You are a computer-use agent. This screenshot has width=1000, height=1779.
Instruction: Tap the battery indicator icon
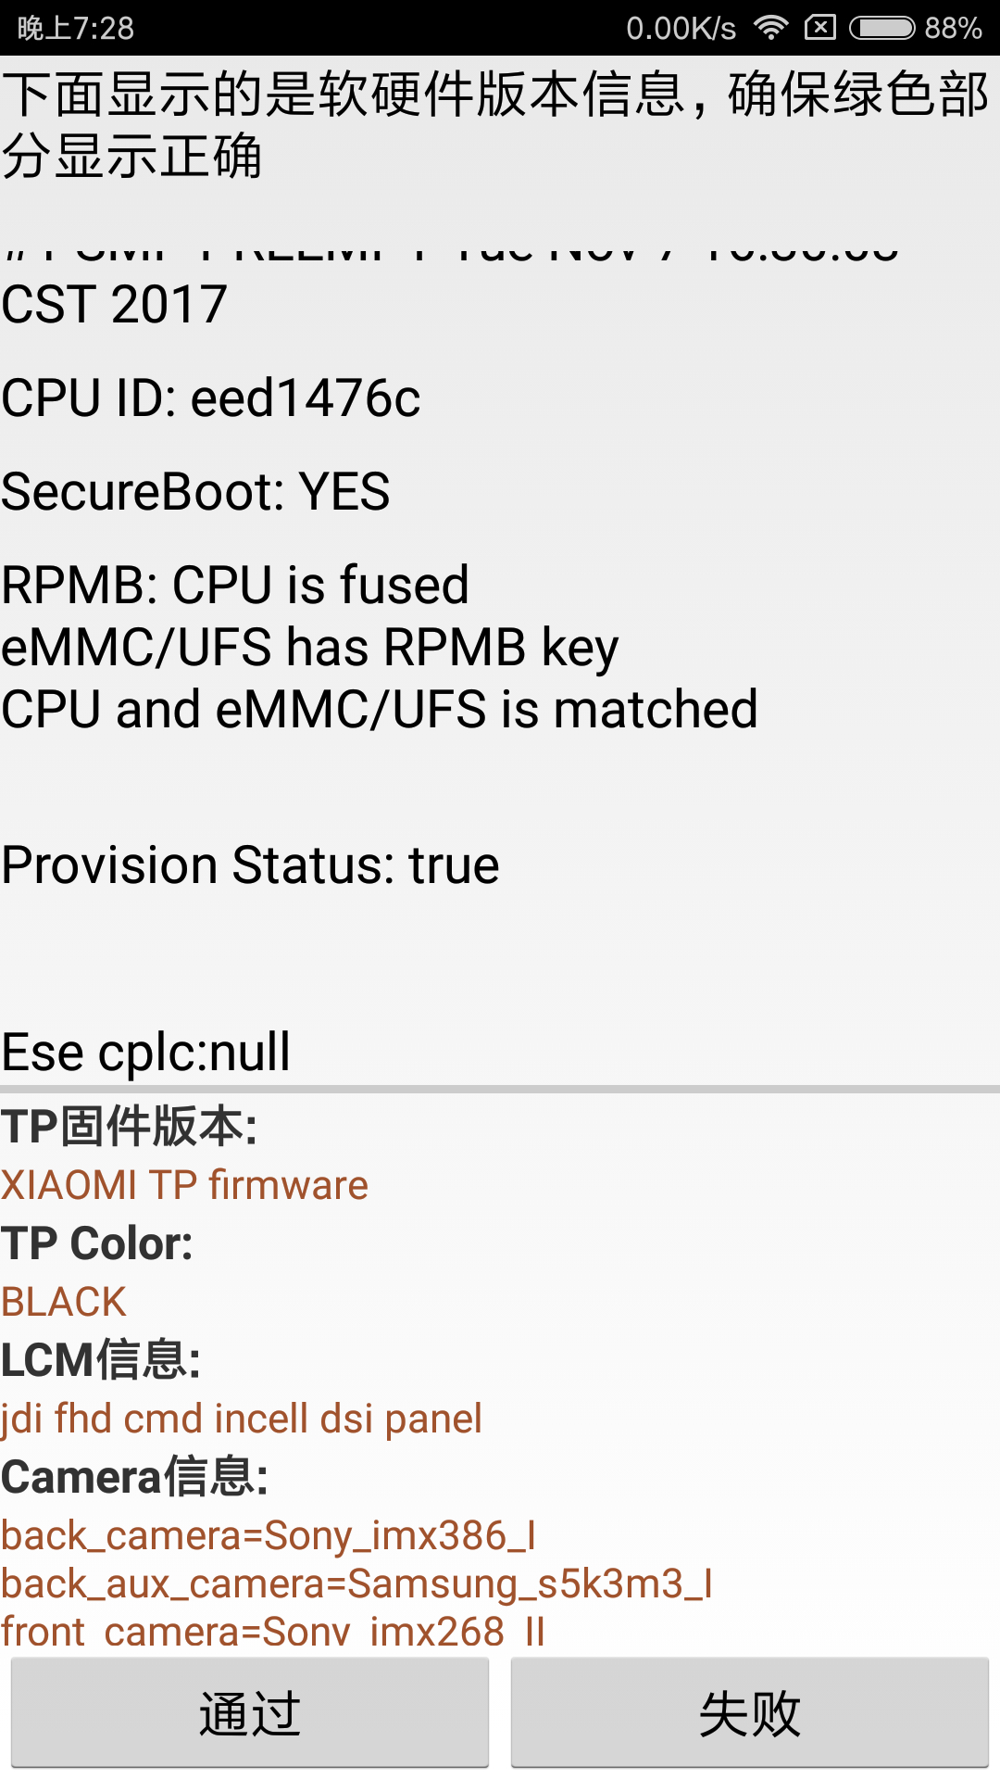tap(882, 28)
